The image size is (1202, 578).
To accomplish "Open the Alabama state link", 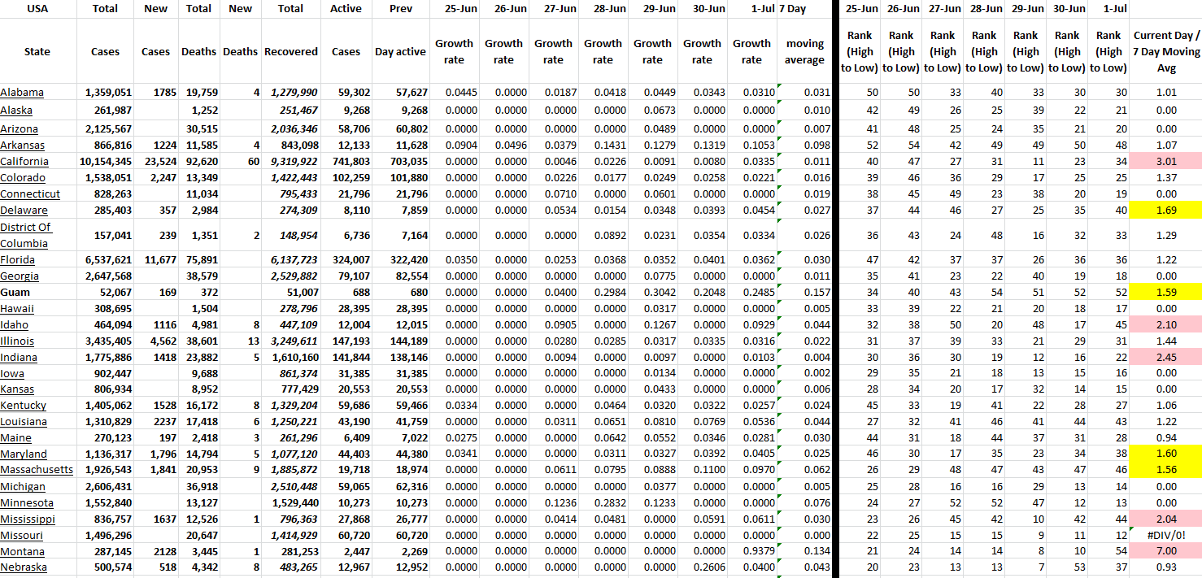I will [22, 93].
